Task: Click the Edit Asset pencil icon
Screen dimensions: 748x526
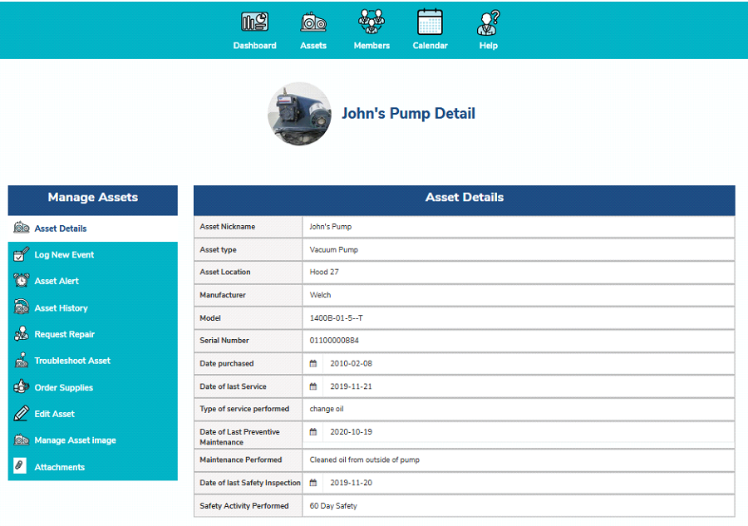Action: tap(22, 414)
